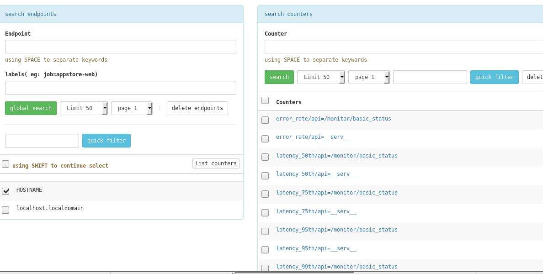Uncheck the HOSTNAME checkbox
The image size is (543, 274).
[5, 191]
